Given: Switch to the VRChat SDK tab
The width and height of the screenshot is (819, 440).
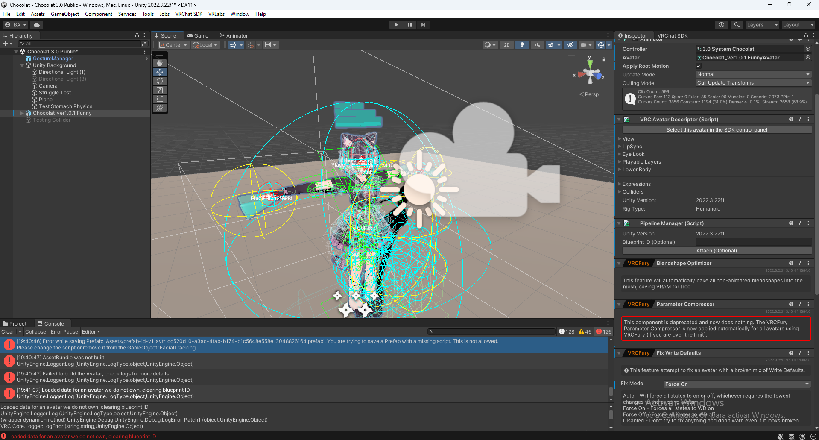Looking at the screenshot, I should coord(672,36).
